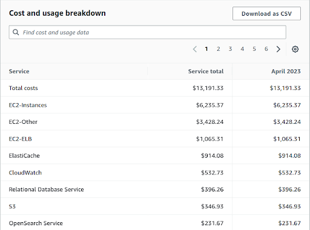This screenshot has width=310, height=230.
Task: Select the Relational Database Service row label
Action: tap(46, 190)
